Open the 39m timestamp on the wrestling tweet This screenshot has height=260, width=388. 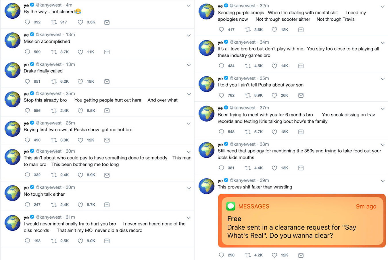[x=264, y=180]
